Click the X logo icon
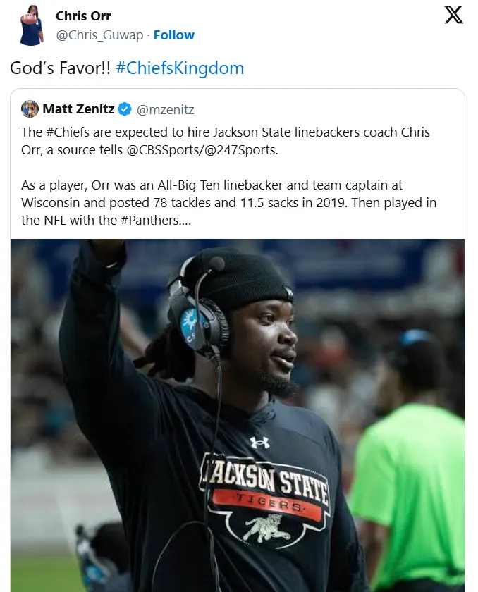The image size is (478, 592). (x=453, y=15)
